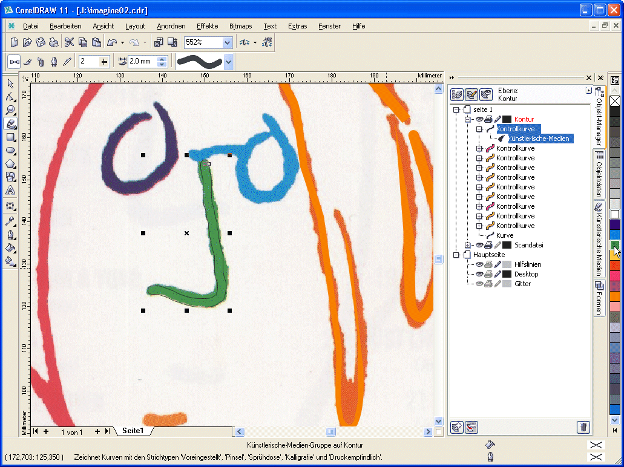The image size is (624, 467).
Task: Toggle printing for the Kontur layer
Action: [488, 119]
